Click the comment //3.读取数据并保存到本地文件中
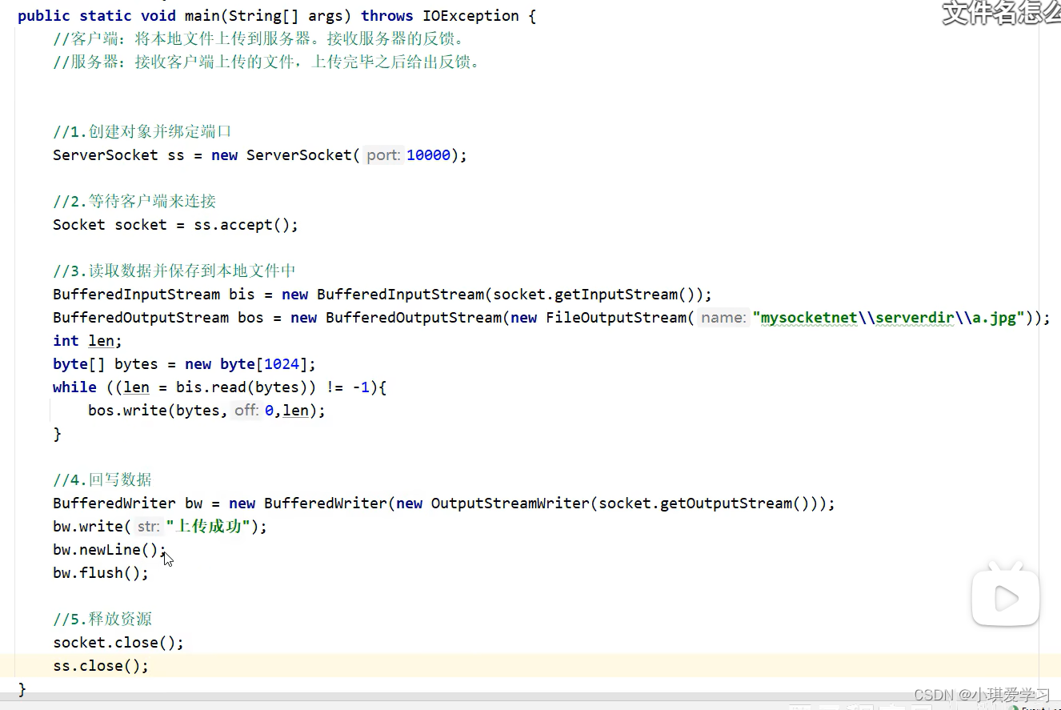 tap(174, 271)
